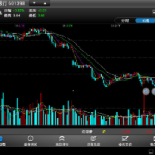Image resolution: width=155 pixels, height=155 pixels.
Task: Tap the up triangle previous-stock button
Action: tap(45, 3)
